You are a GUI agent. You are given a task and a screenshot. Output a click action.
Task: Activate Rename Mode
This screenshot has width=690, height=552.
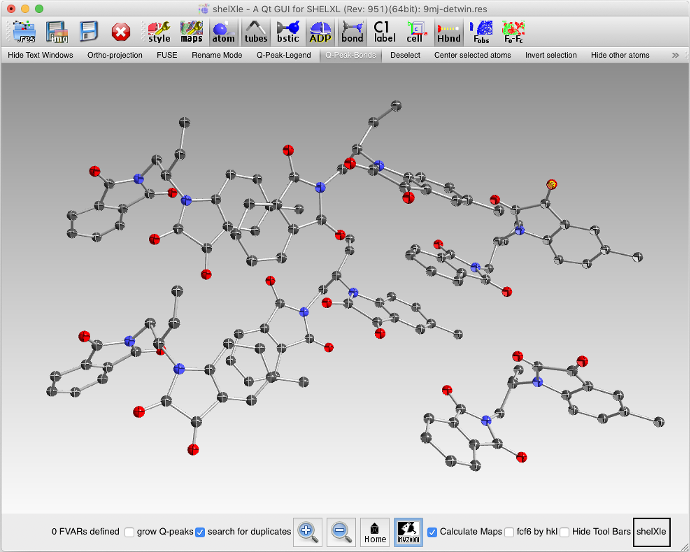point(217,55)
